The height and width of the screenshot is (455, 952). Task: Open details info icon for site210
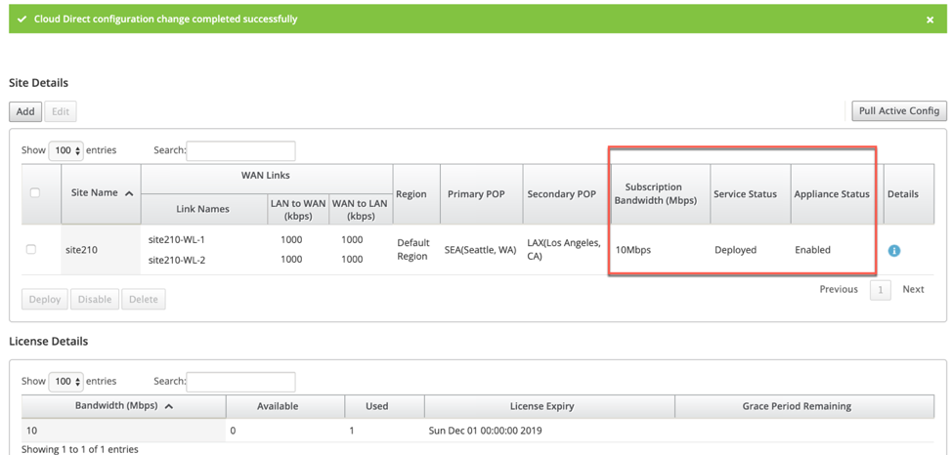893,250
